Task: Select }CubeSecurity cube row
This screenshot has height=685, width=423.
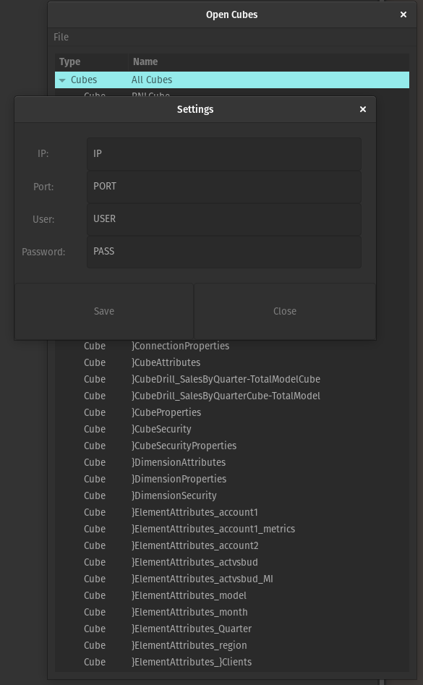Action: 232,429
